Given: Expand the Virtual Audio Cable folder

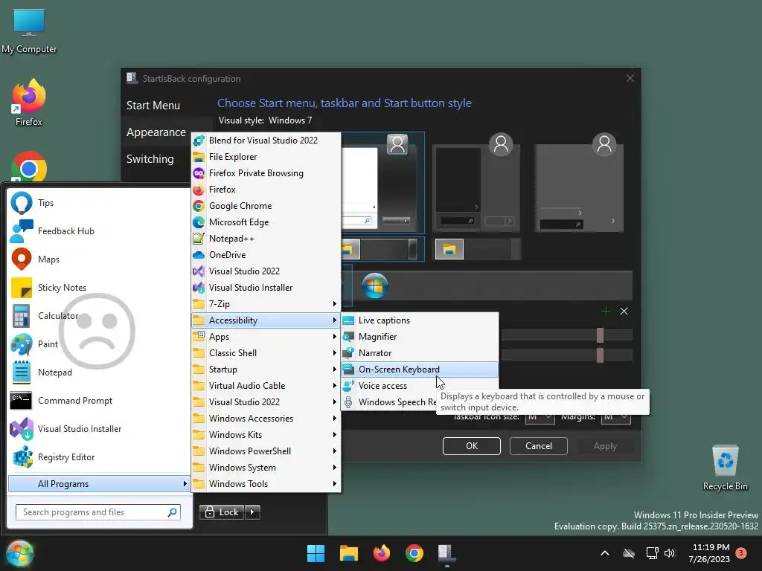Looking at the screenshot, I should (x=266, y=386).
